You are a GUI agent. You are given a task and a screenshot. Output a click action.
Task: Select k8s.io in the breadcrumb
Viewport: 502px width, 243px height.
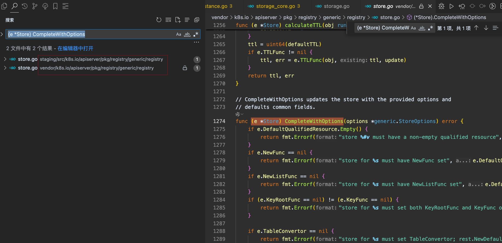click(242, 17)
